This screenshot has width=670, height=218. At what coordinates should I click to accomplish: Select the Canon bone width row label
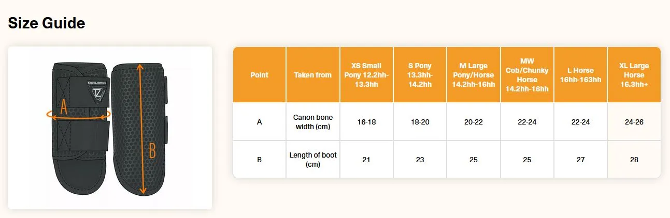tap(313, 122)
